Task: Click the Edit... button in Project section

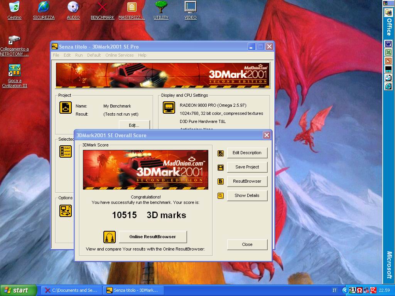Action: click(134, 125)
